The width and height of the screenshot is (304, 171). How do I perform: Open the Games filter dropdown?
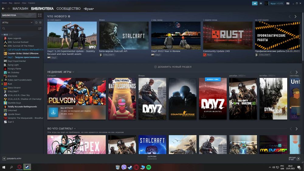(x=17, y=22)
